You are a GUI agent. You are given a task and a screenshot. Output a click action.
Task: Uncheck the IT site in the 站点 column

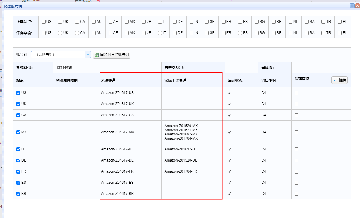pyautogui.click(x=19, y=149)
